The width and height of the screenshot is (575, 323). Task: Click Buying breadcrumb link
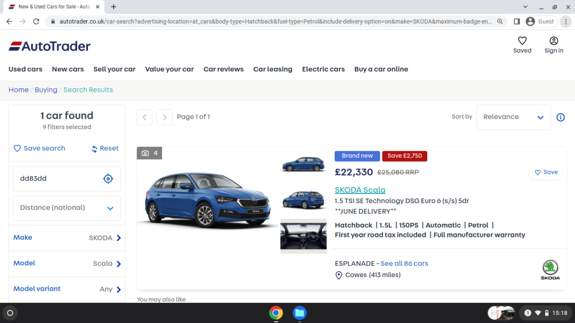(46, 89)
